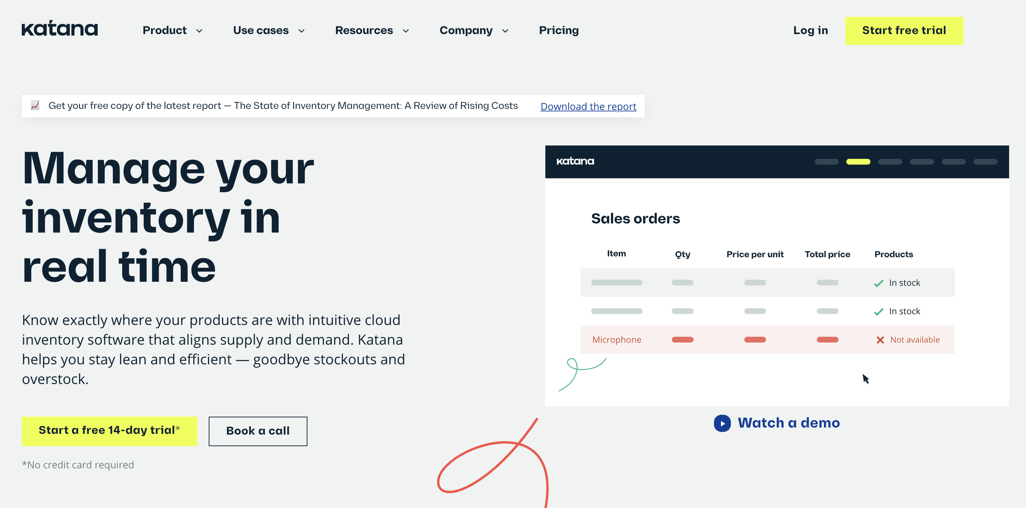Click the green checkmark in the first In stock row
The image size is (1026, 508).
click(x=878, y=283)
